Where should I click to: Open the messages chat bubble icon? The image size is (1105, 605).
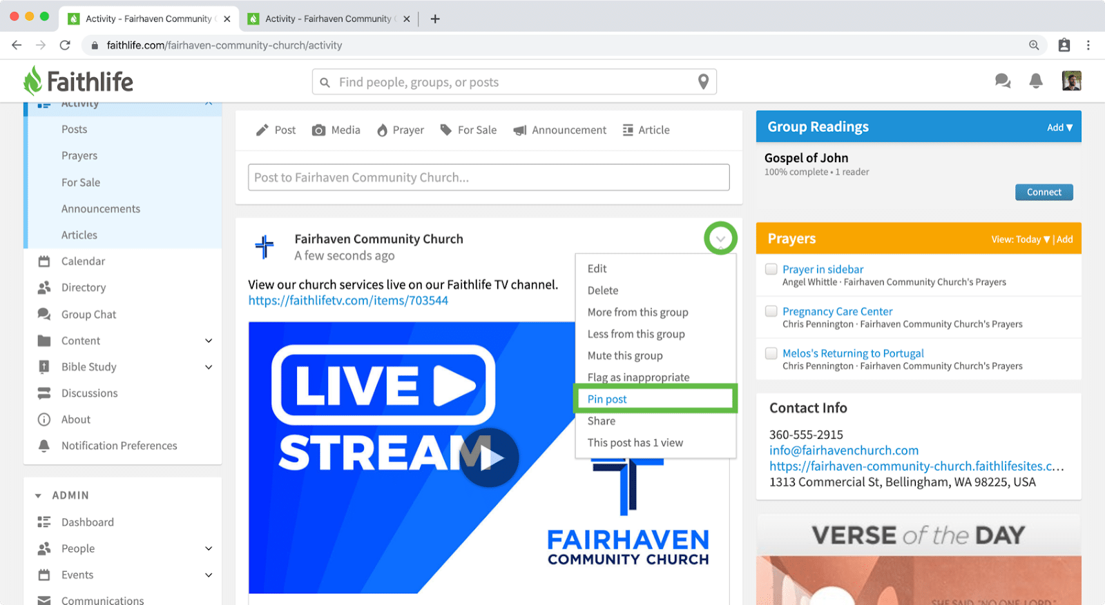[x=1003, y=81]
